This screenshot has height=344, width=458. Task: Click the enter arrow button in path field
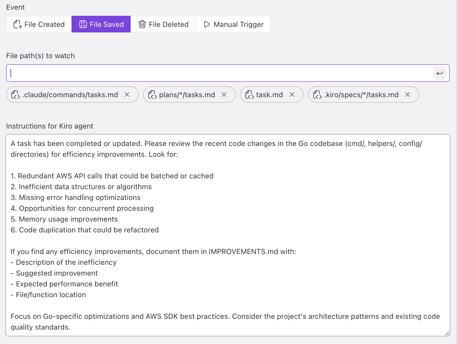point(440,73)
